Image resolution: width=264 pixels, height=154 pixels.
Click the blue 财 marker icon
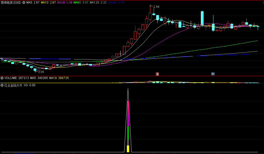(213, 74)
